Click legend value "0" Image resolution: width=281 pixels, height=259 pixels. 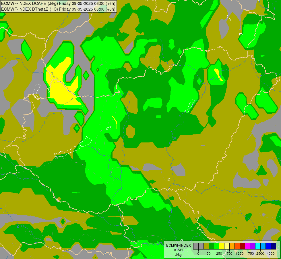click(198, 254)
